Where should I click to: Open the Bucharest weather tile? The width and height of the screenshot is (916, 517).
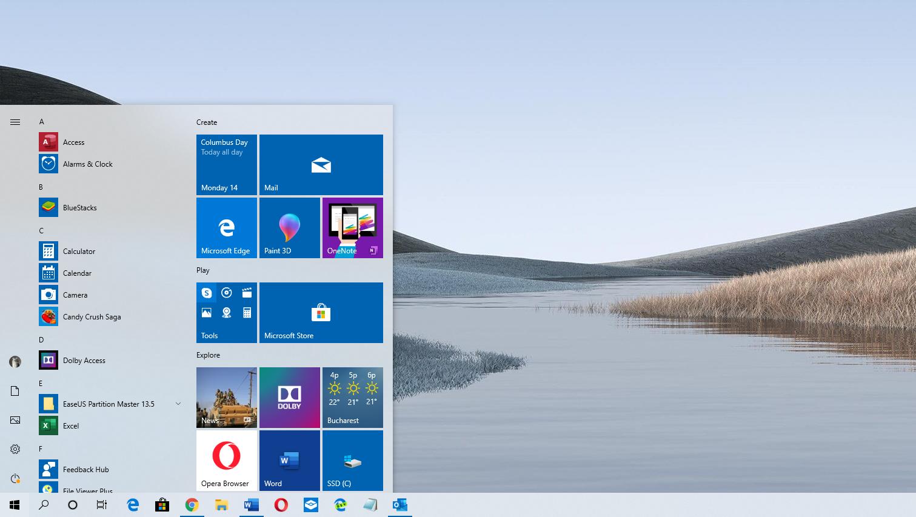pos(353,398)
